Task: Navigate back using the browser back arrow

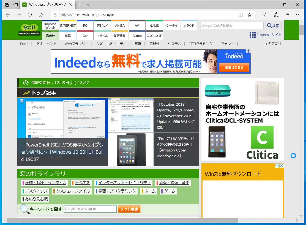Action: (8, 15)
